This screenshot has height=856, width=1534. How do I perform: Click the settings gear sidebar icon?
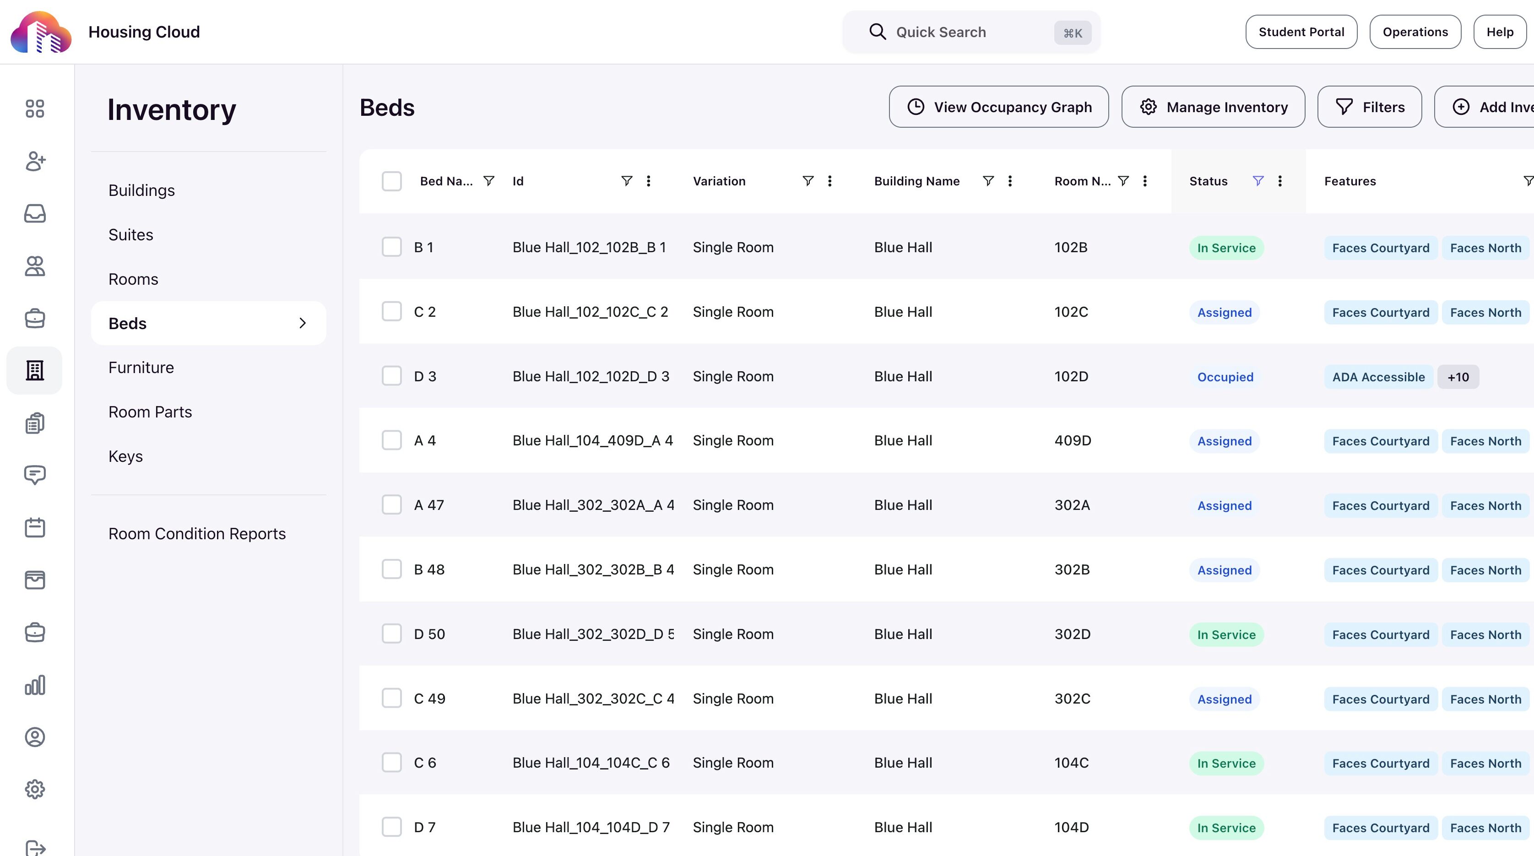click(x=34, y=789)
